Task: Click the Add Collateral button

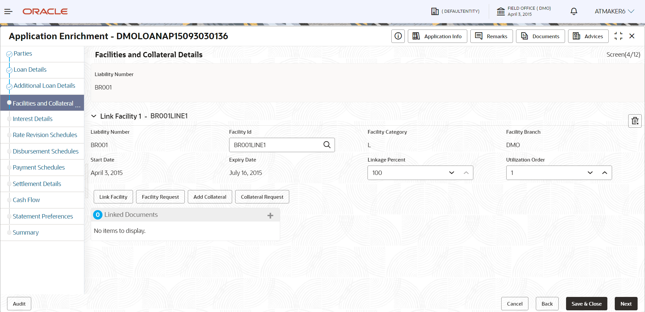Action: (210, 197)
